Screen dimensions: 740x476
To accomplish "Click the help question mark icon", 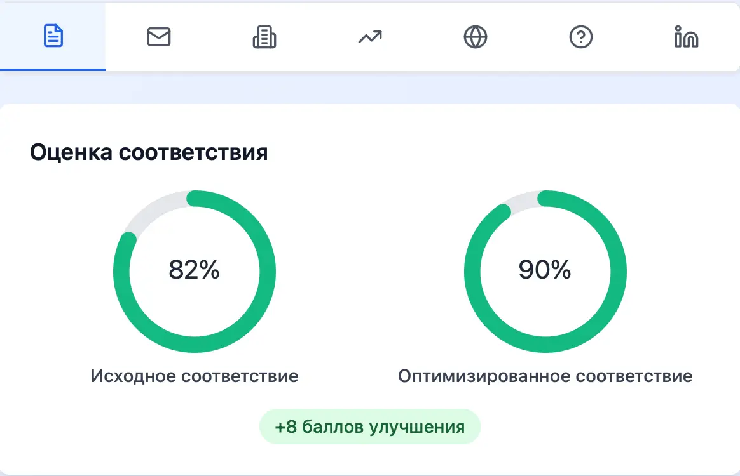I will (x=580, y=36).
